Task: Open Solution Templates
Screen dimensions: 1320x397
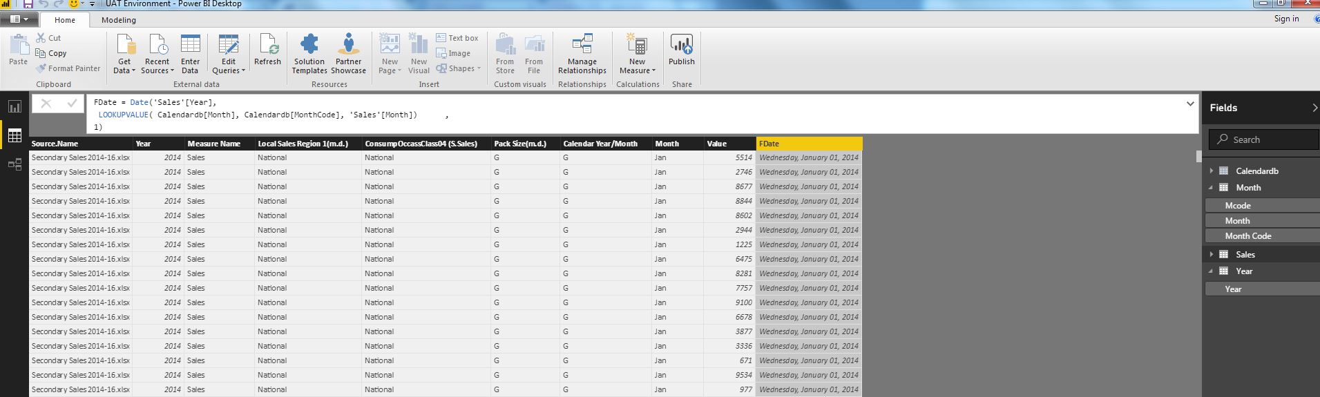Action: click(309, 54)
